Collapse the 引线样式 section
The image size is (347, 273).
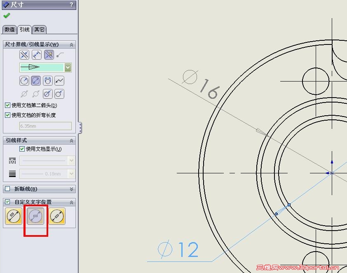(71, 140)
